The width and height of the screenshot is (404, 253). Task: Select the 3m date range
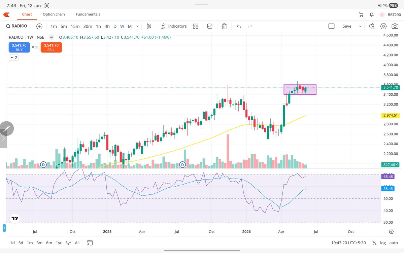pyautogui.click(x=39, y=243)
